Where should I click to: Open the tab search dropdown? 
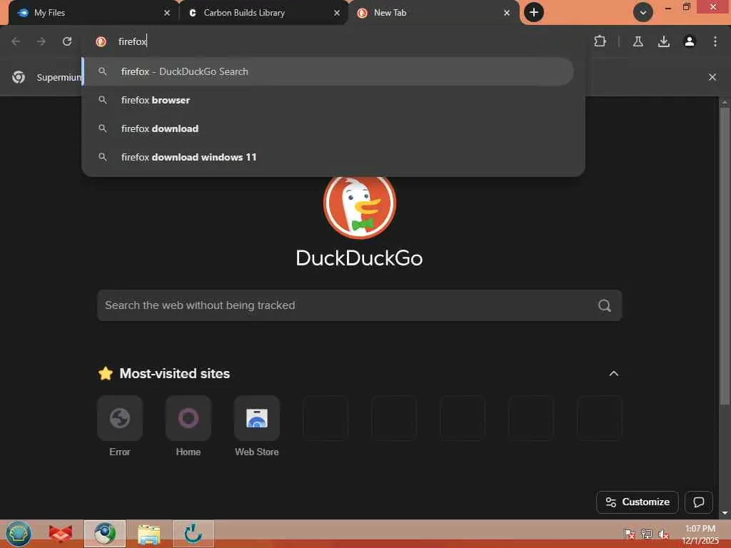click(x=643, y=13)
